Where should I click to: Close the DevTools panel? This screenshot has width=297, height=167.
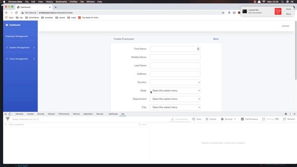(294, 114)
